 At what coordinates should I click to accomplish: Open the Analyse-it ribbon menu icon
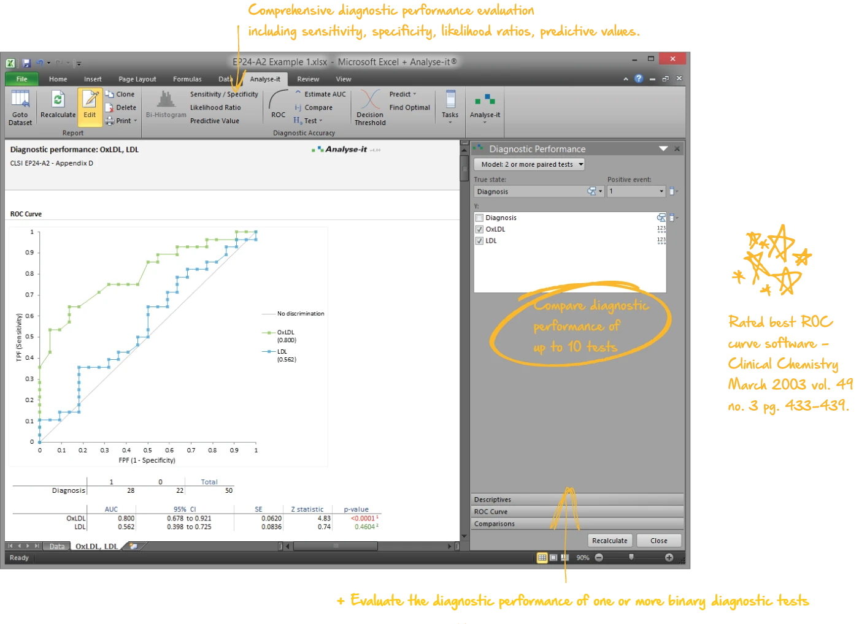point(485,108)
